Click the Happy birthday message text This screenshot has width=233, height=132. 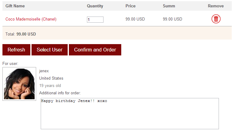click(x=74, y=101)
